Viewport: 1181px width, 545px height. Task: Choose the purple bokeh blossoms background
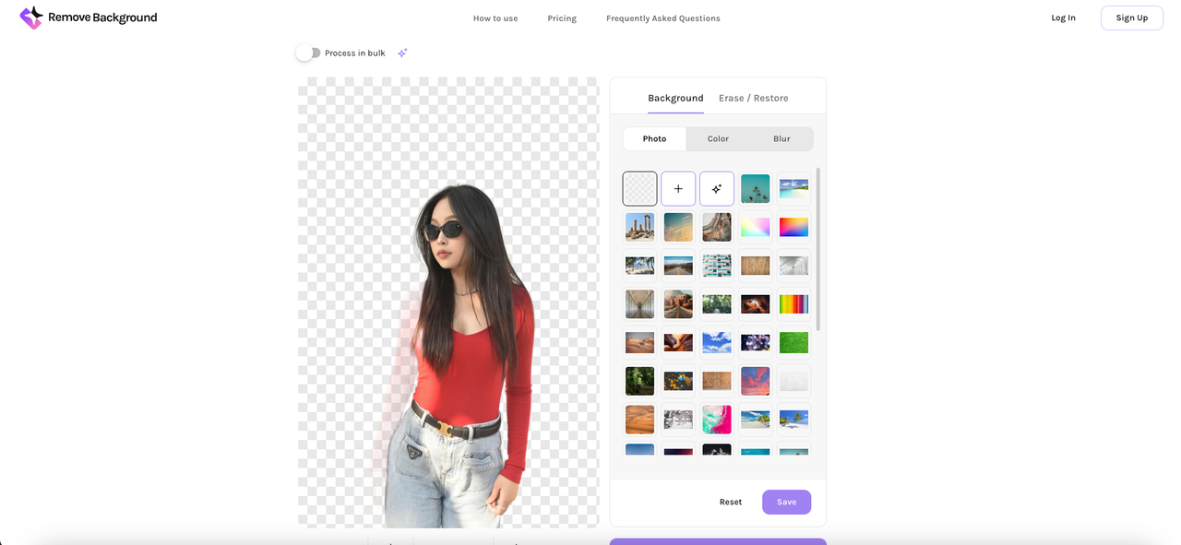(x=755, y=342)
